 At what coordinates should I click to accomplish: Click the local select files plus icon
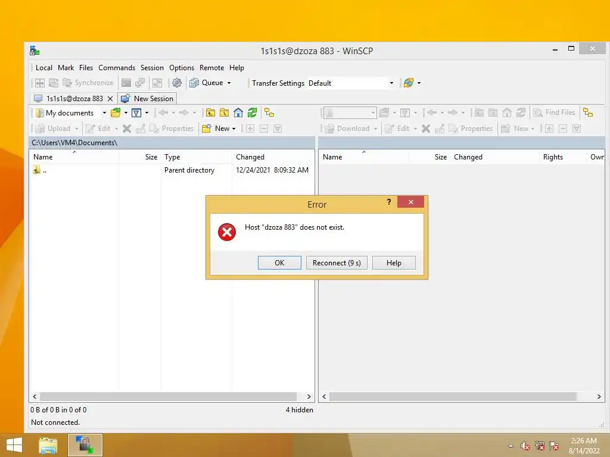pyautogui.click(x=250, y=129)
